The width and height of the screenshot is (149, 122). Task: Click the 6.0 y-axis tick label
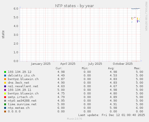[x=16, y=9]
